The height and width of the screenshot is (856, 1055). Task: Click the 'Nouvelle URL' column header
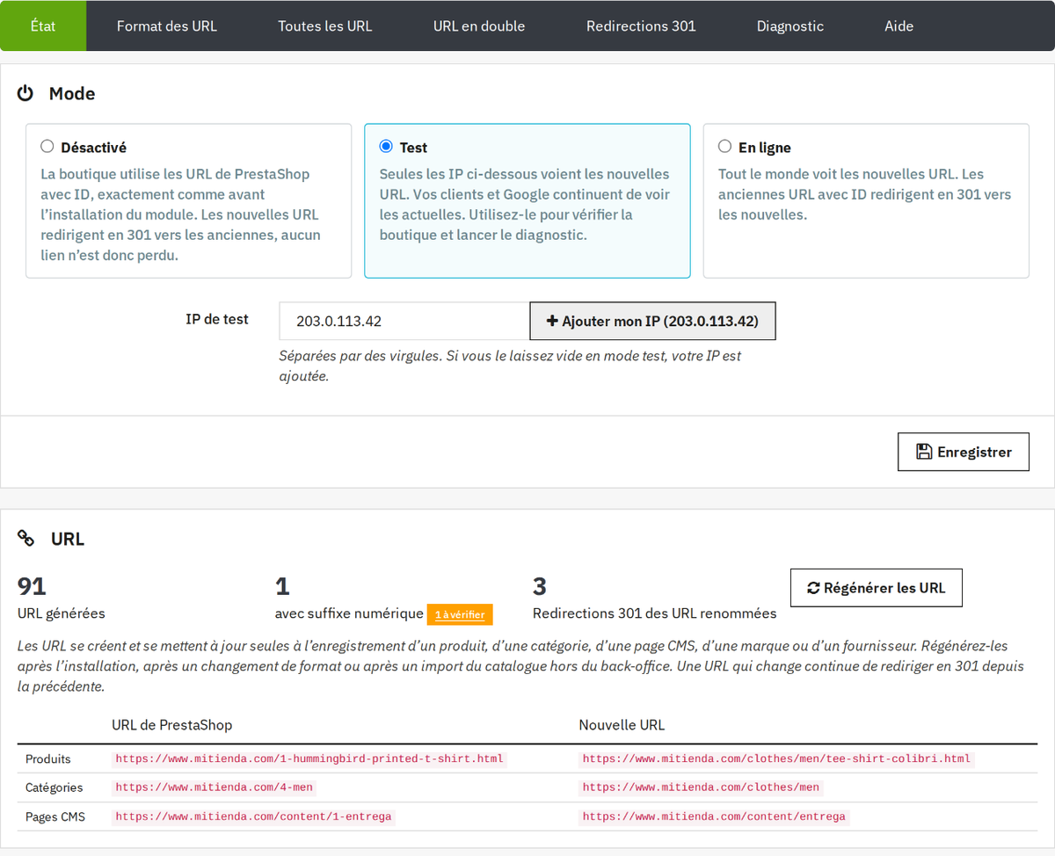[622, 725]
